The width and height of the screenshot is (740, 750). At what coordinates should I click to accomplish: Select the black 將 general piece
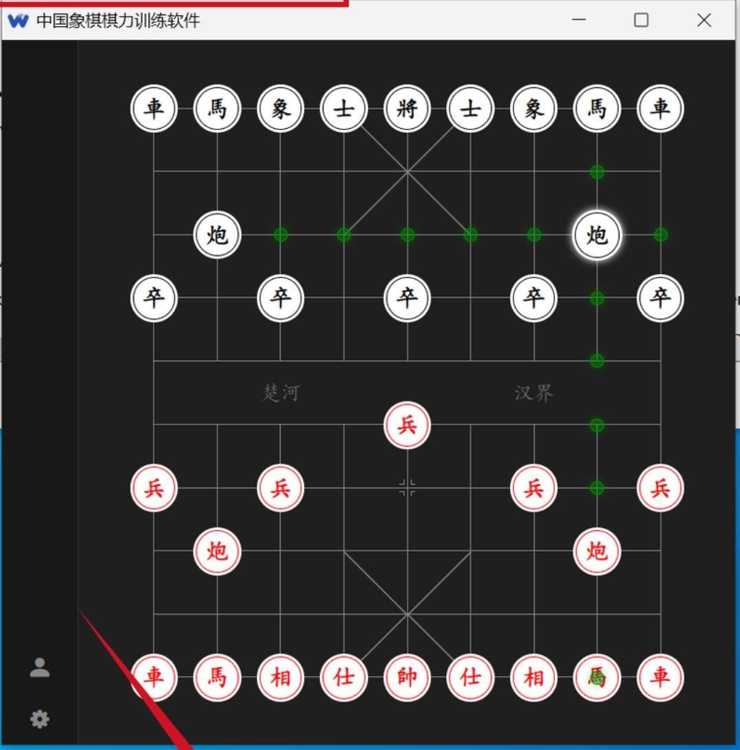coord(408,109)
